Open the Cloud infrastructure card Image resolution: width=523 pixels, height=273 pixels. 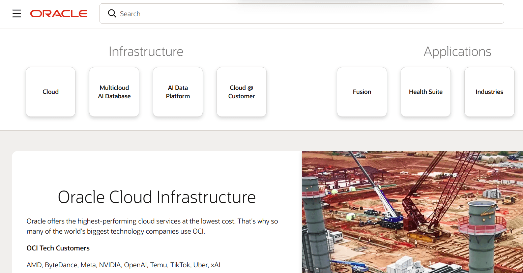click(51, 92)
